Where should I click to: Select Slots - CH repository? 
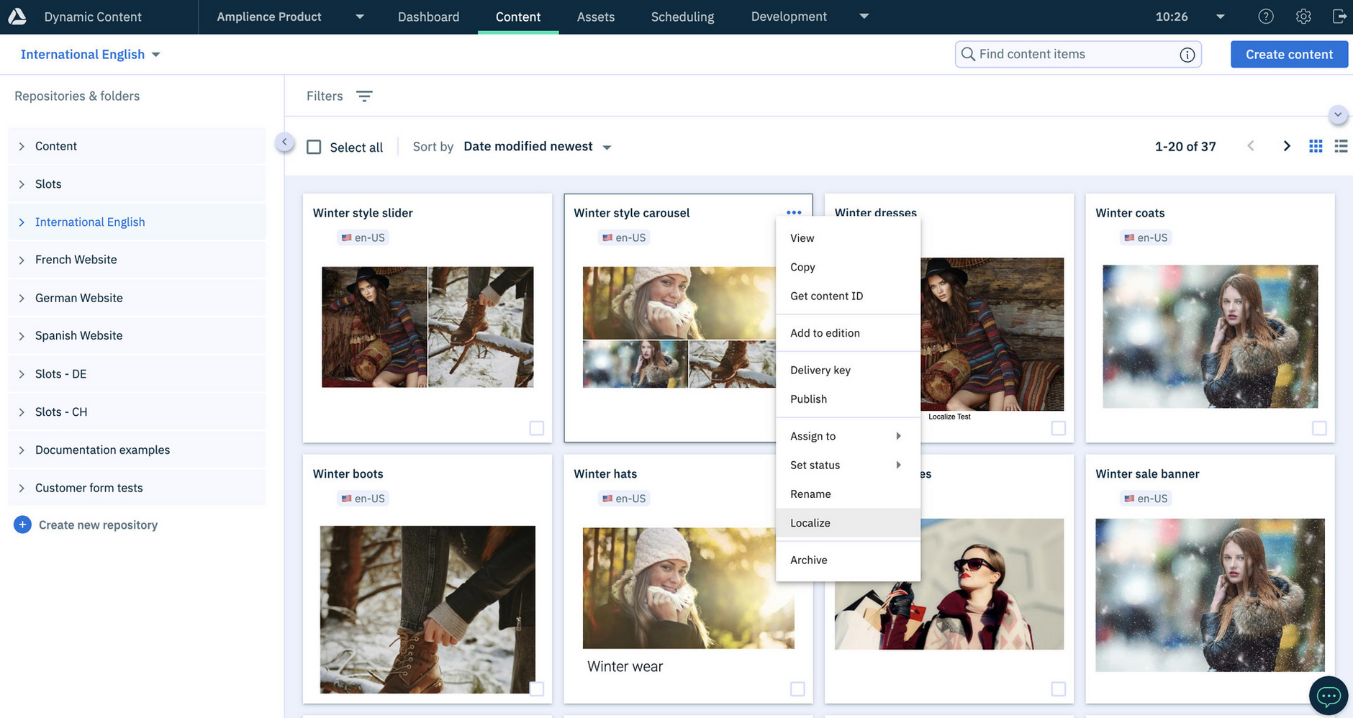137,412
